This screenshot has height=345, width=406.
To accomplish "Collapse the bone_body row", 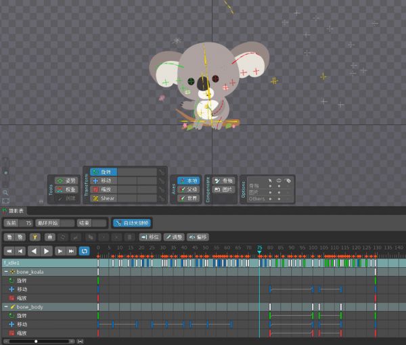I will pyautogui.click(x=6, y=307).
